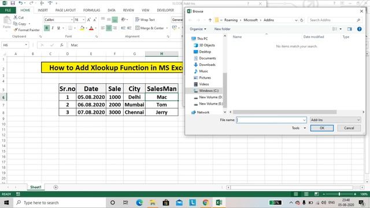Toggle Italic formatting
The image size is (370, 208).
tap(53, 28)
